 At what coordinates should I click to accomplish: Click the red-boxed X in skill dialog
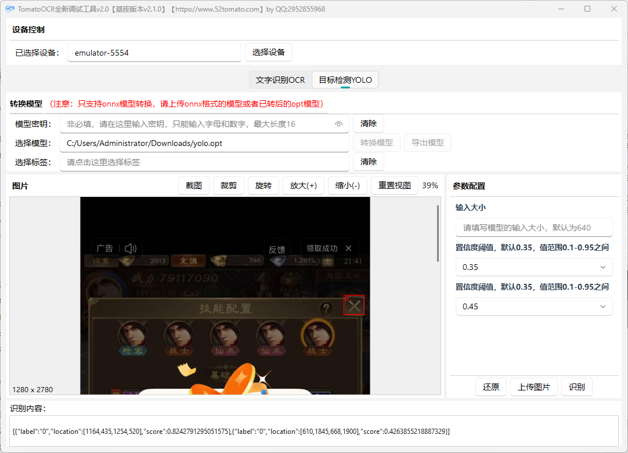(354, 306)
